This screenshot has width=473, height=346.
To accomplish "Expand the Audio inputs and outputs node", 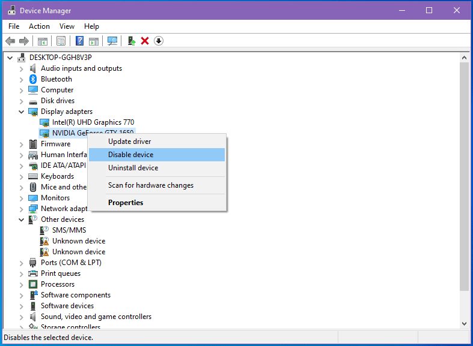I will click(x=21, y=69).
